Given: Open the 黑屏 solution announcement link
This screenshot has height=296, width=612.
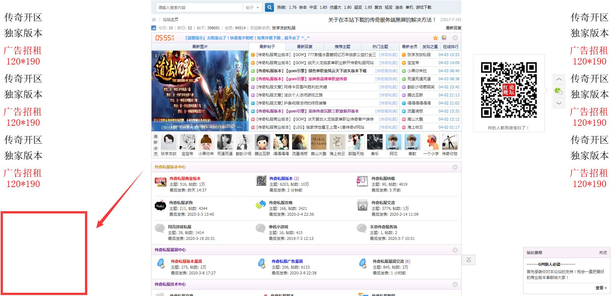Looking at the screenshot, I should (382, 20).
